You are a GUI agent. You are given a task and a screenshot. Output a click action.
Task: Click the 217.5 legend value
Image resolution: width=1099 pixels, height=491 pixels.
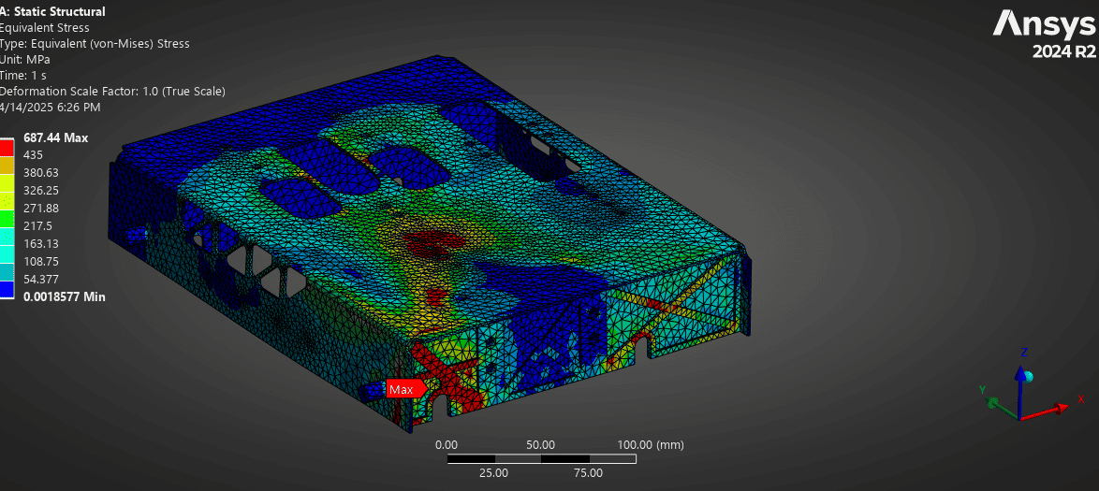tap(38, 225)
